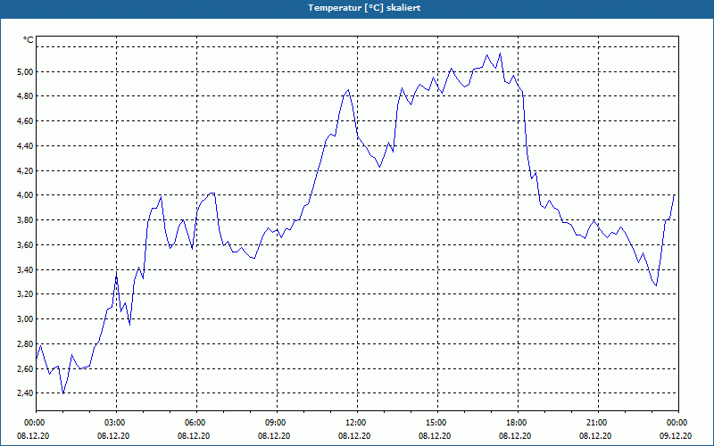Click the 3,00 y-axis label
This screenshot has width=714, height=446.
pyautogui.click(x=26, y=319)
